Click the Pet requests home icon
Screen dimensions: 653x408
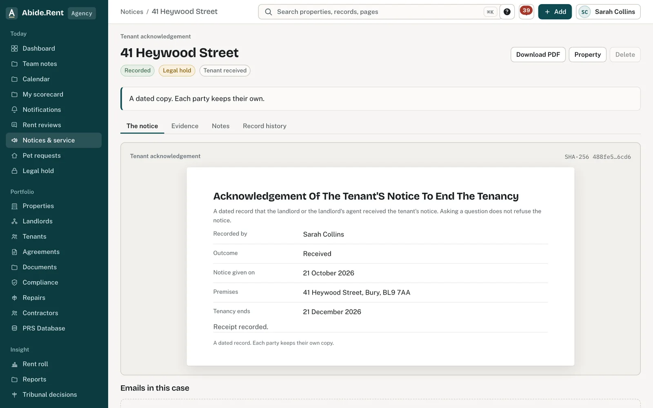click(x=14, y=155)
